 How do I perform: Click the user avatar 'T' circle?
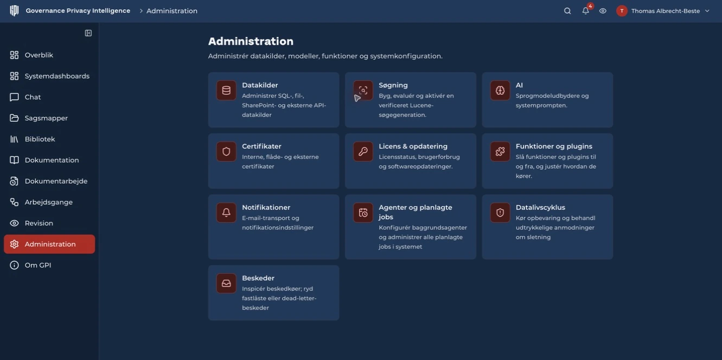pyautogui.click(x=622, y=11)
